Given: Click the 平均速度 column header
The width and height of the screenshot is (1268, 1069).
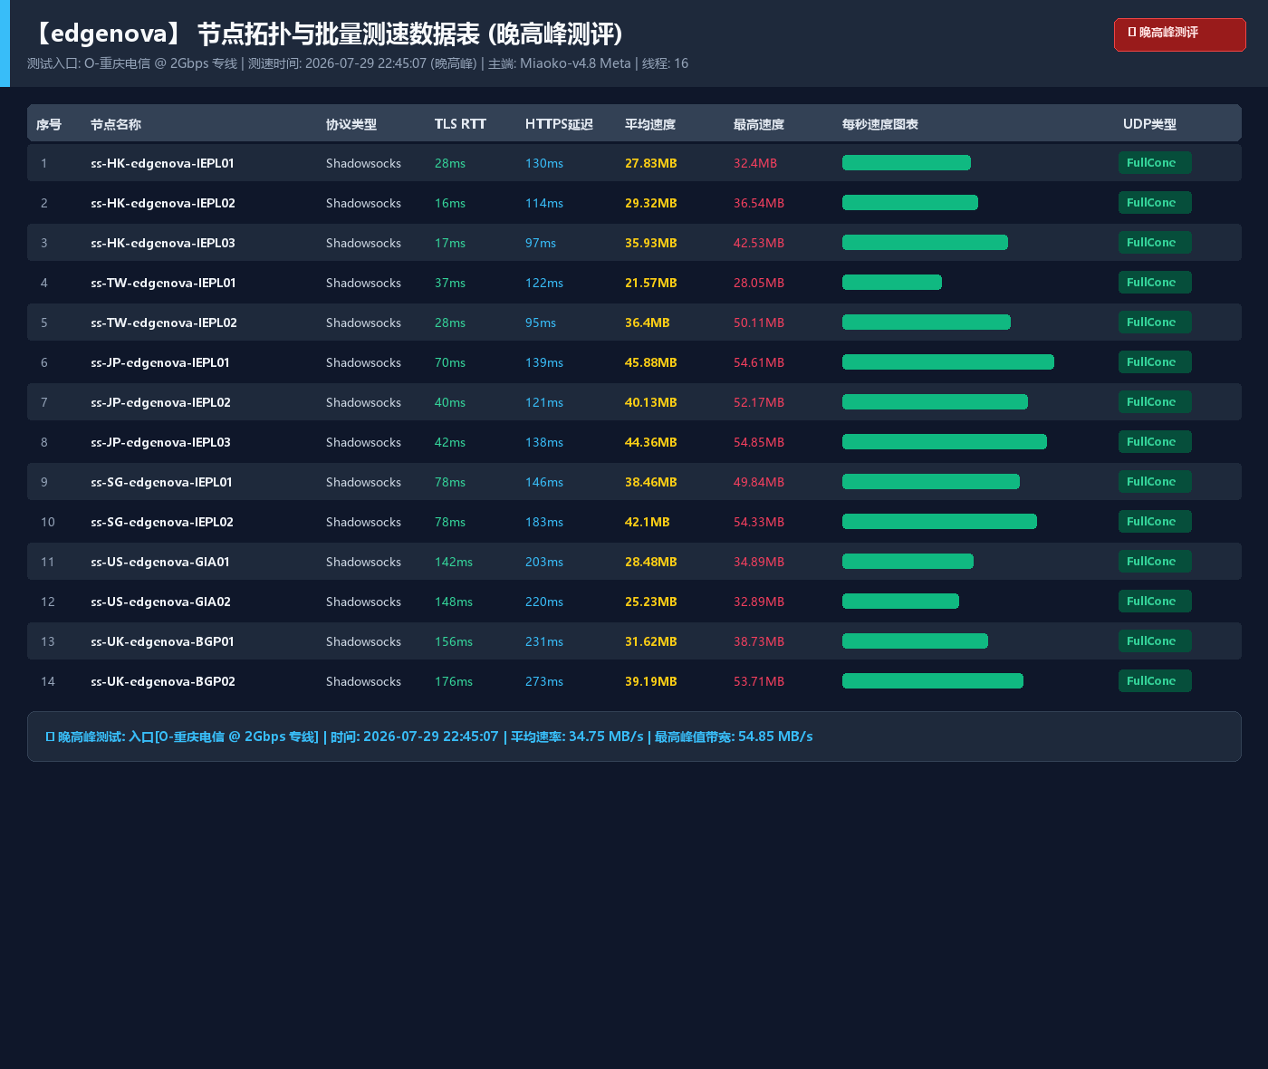Looking at the screenshot, I should point(650,124).
